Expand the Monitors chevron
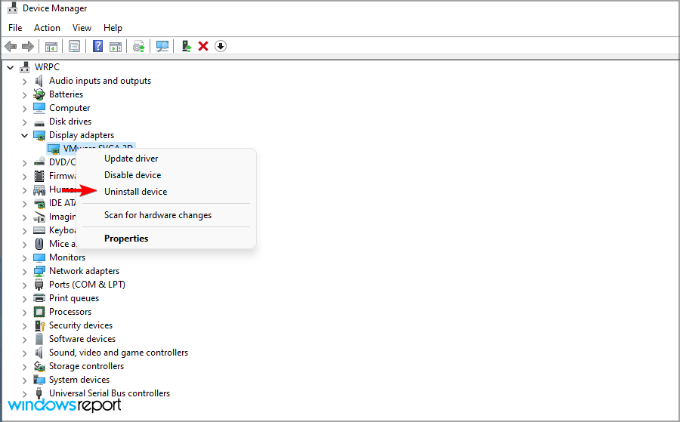 click(x=25, y=257)
